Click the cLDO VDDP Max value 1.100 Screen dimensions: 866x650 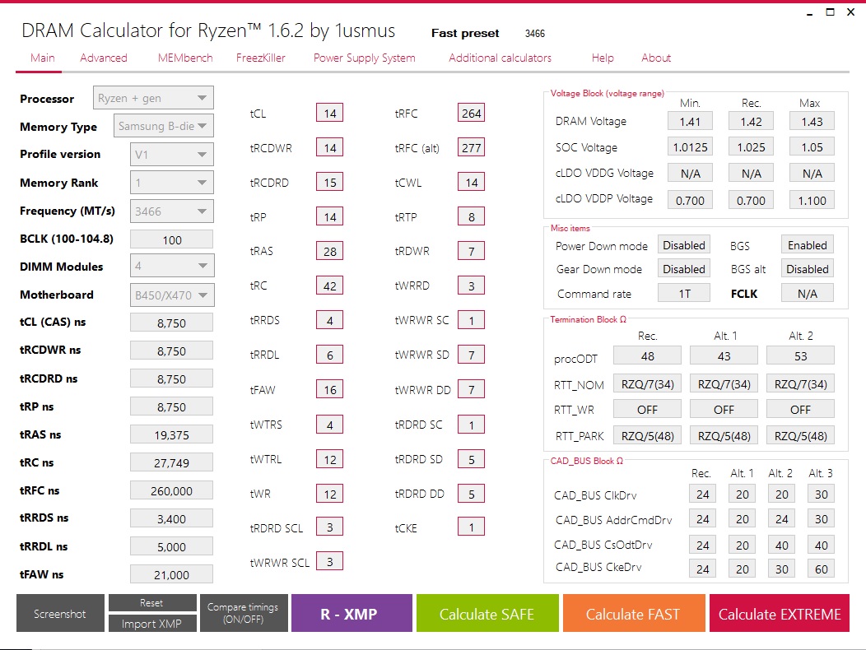pyautogui.click(x=812, y=200)
